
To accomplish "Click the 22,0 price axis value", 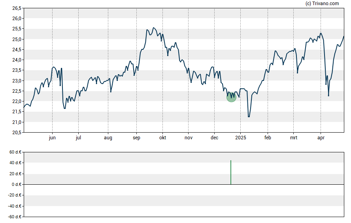I will [17, 101].
